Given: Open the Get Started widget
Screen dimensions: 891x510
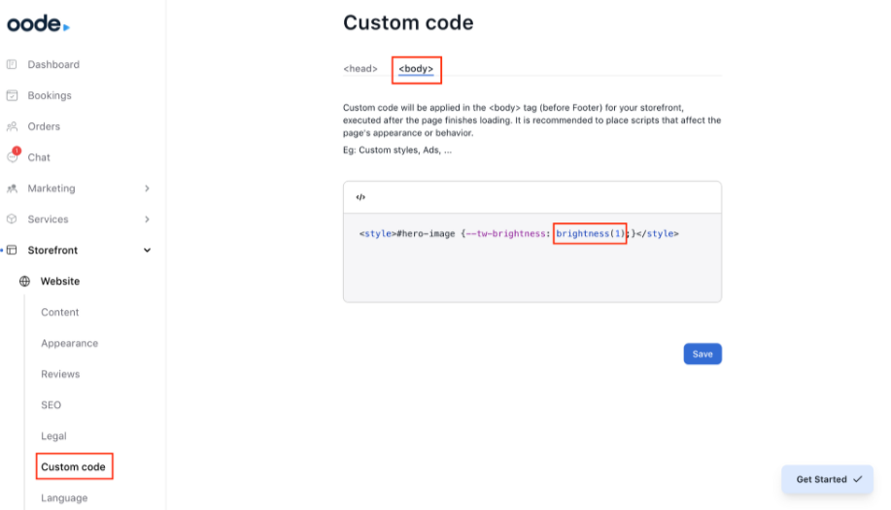Looking at the screenshot, I should 828,479.
